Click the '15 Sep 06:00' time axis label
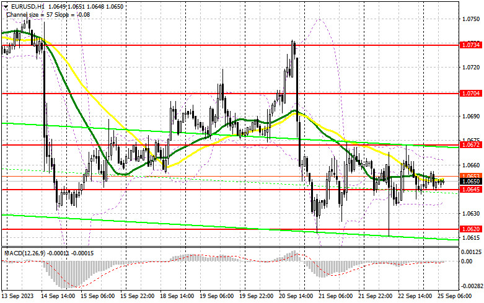Screen dimensions: 484x303 pyautogui.click(x=97, y=296)
